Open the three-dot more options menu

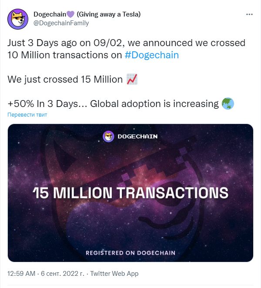[x=249, y=14]
